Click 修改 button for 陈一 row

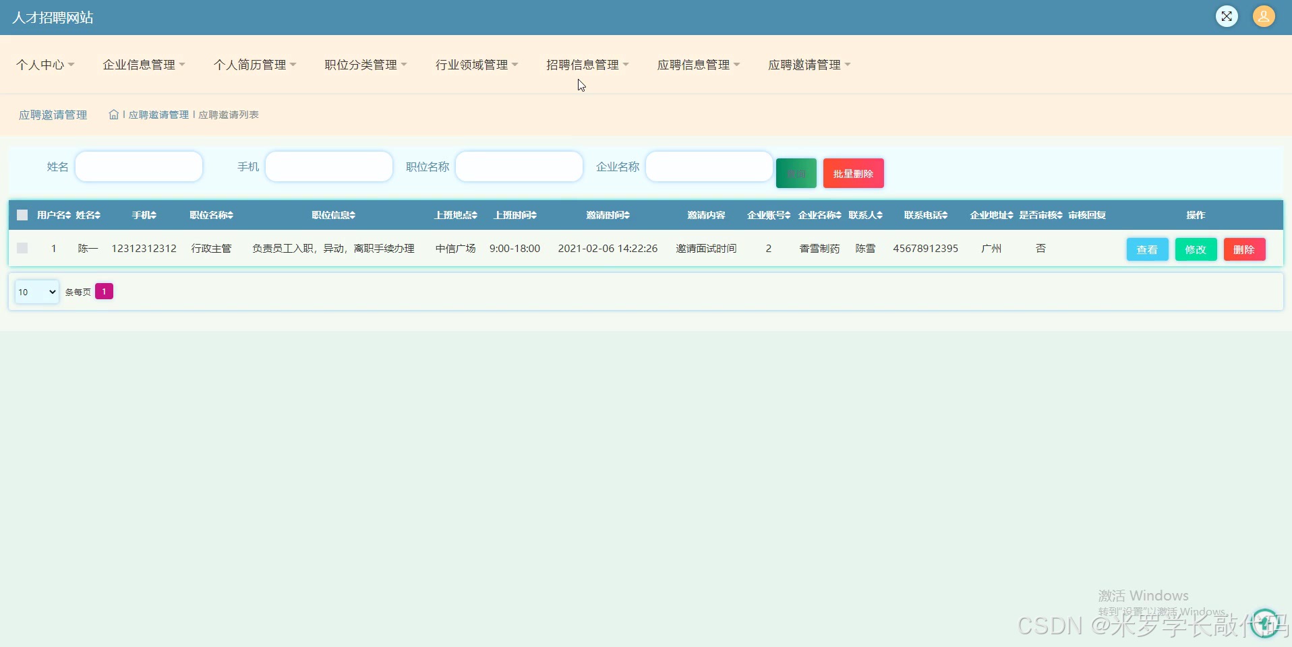tap(1196, 249)
